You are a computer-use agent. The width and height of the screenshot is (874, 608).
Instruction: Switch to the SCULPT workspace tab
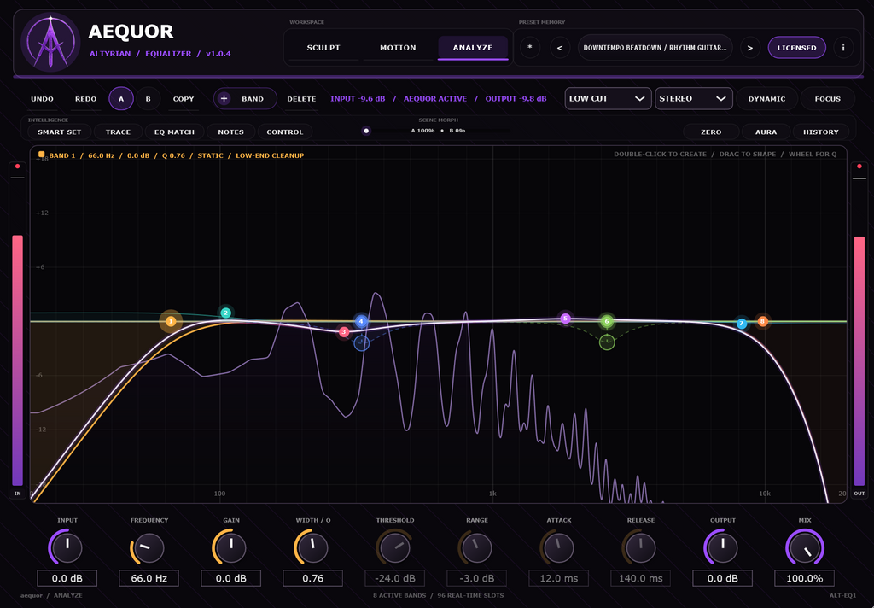click(323, 48)
